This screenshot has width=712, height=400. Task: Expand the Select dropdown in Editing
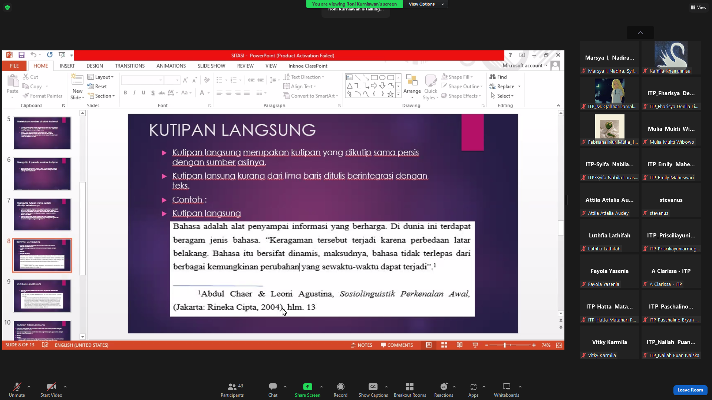pyautogui.click(x=502, y=96)
